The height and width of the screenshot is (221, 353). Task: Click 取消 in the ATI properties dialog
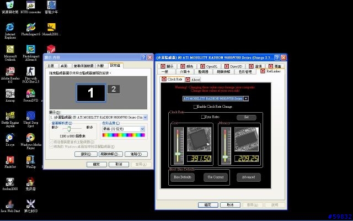pos(230,205)
